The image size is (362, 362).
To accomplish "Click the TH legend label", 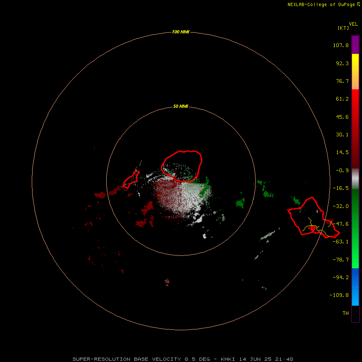I will [346, 313].
